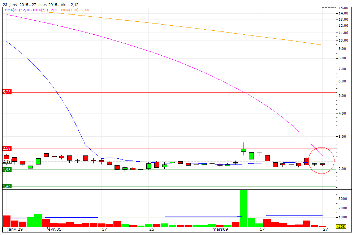Click the MMA(100) legend label
Screen dimensions: 354x235
(69, 10)
